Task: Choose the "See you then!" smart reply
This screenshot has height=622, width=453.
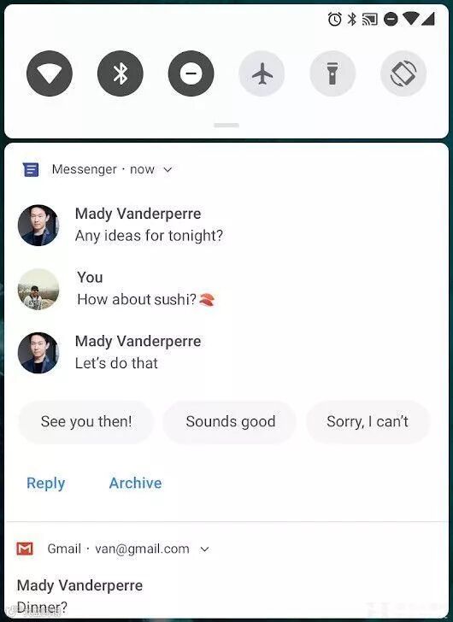Action: (86, 422)
